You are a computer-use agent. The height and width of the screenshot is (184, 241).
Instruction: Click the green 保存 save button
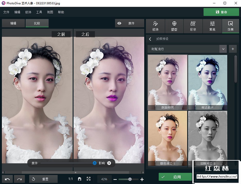coord(221,12)
